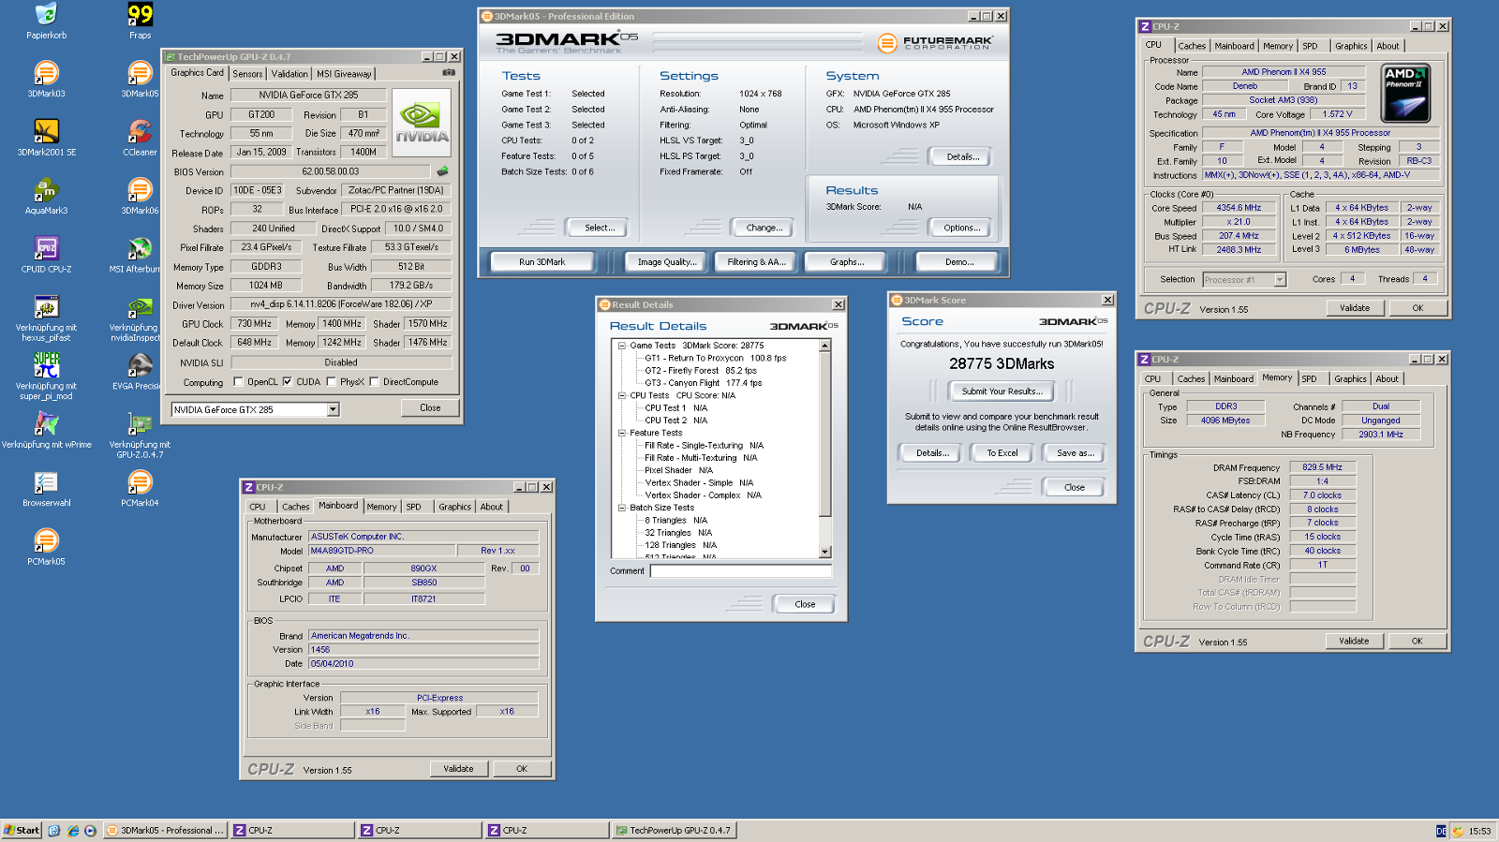
Task: Export the score with To Excel
Action: pyautogui.click(x=1002, y=453)
